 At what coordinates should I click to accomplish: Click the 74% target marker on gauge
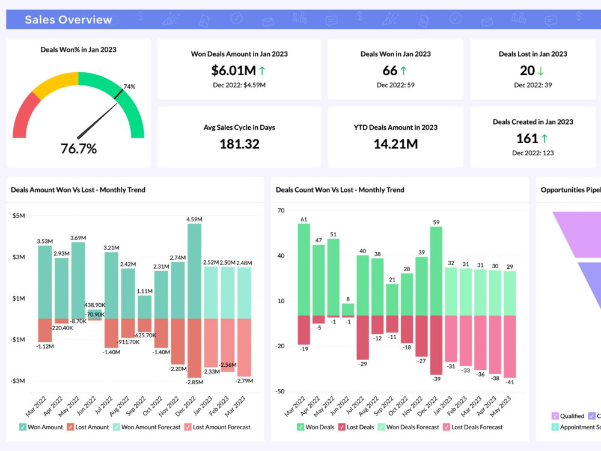click(x=119, y=94)
